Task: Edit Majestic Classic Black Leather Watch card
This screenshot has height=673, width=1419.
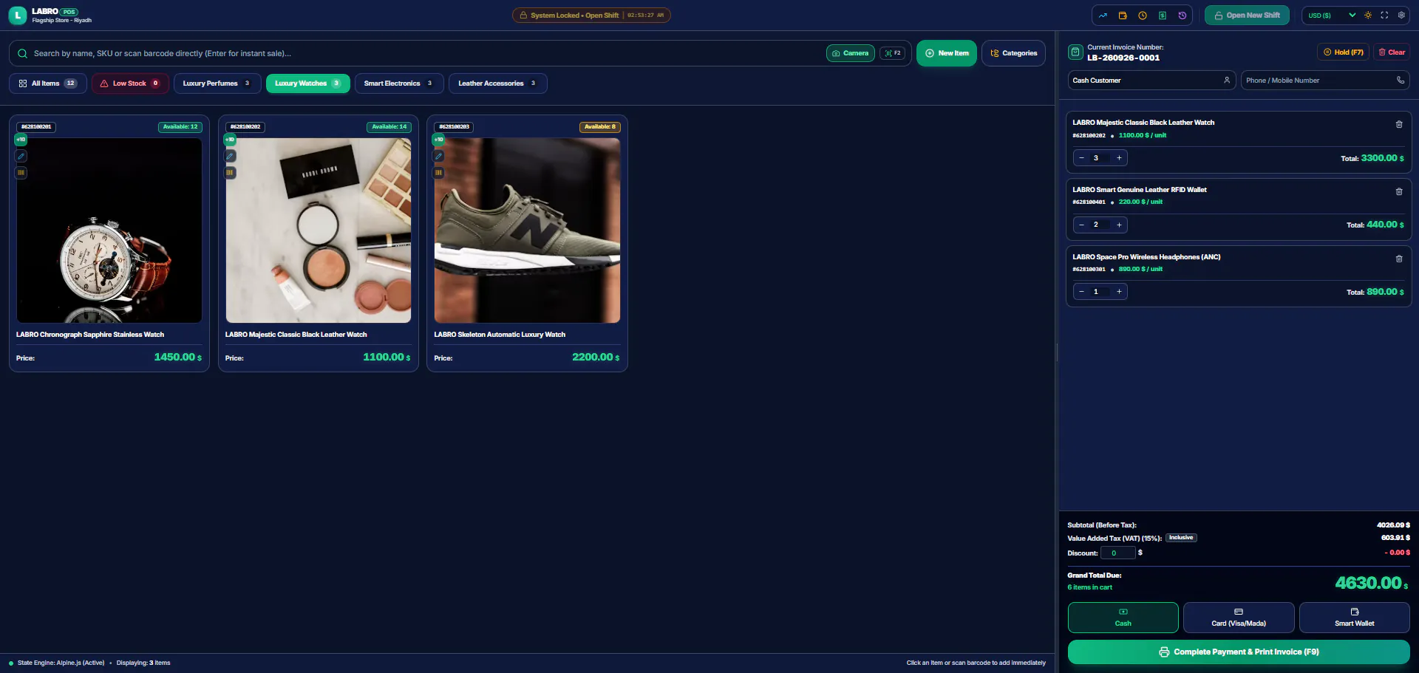Action: coord(231,156)
